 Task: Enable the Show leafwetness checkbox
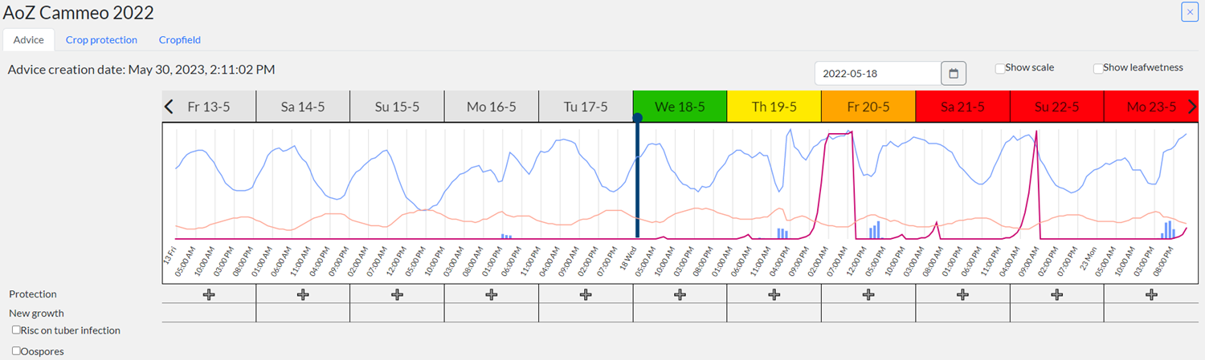pos(1098,69)
